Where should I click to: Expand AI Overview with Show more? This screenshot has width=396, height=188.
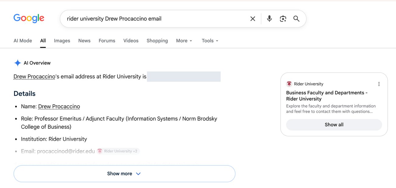(124, 174)
